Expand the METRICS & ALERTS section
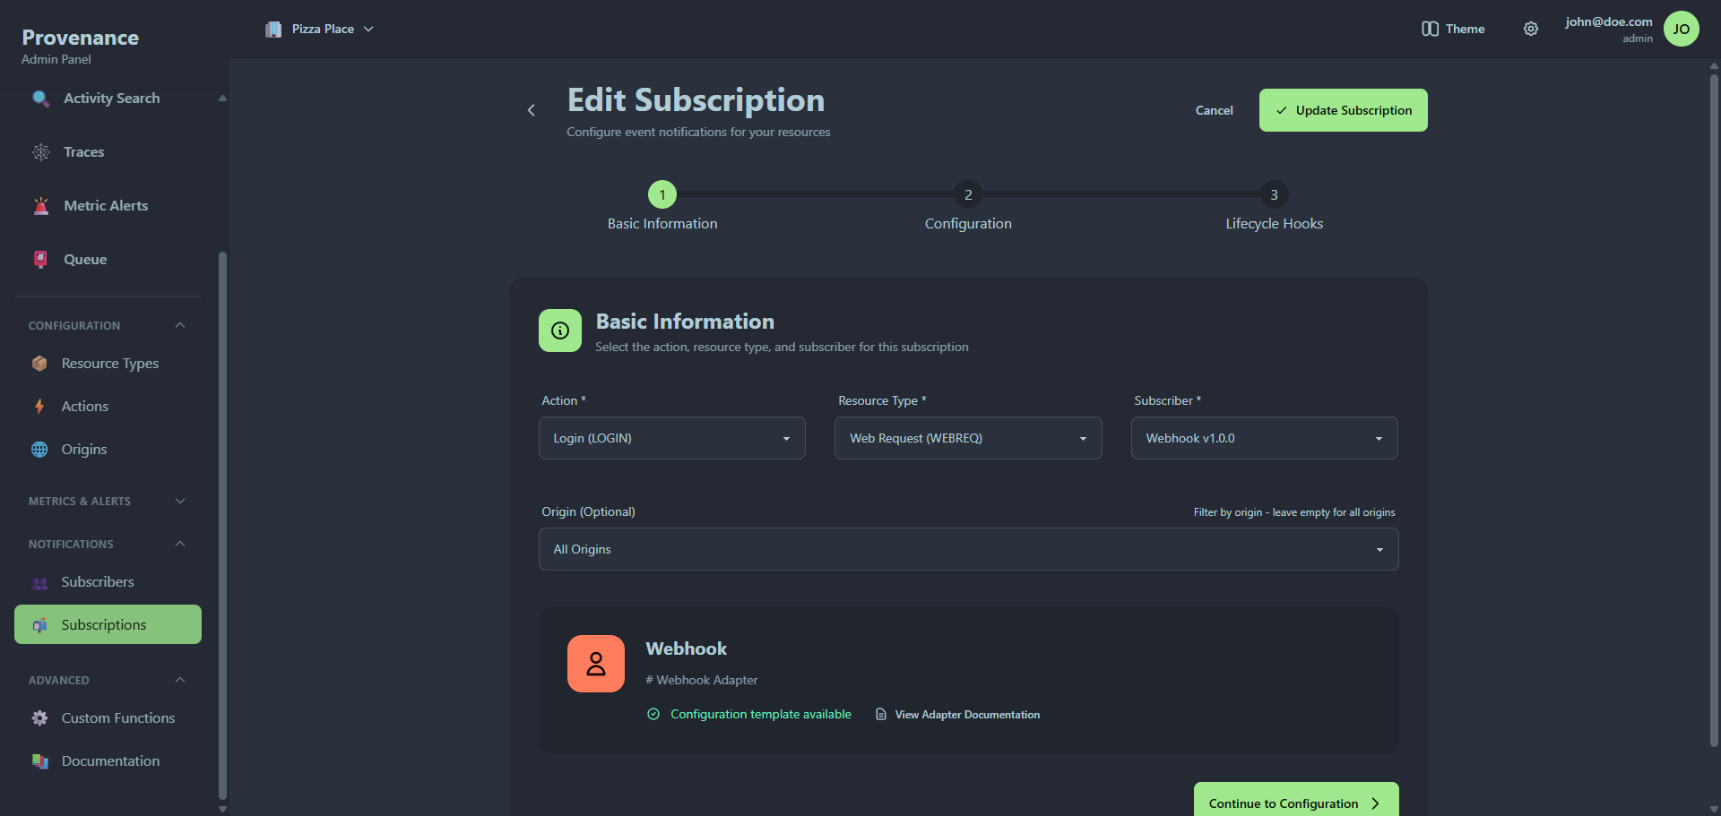The width and height of the screenshot is (1721, 816). point(179,501)
